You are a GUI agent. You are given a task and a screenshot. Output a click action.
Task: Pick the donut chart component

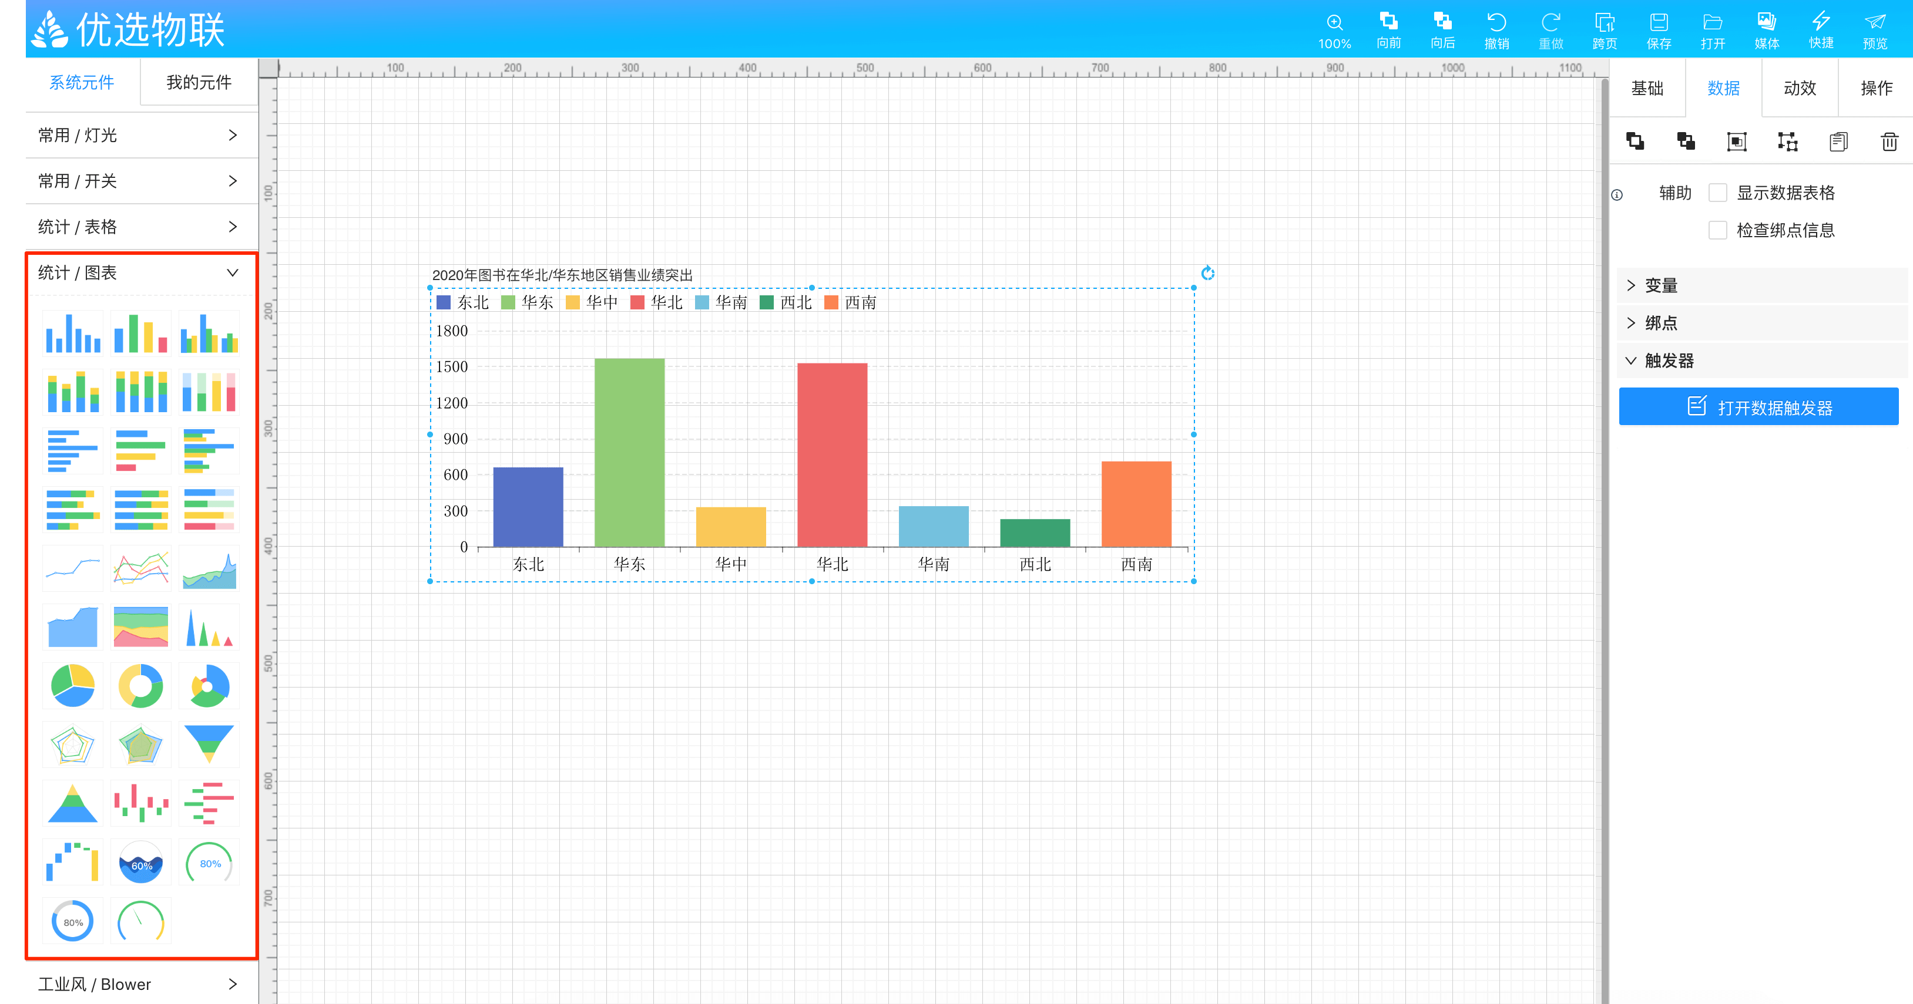[x=141, y=685]
